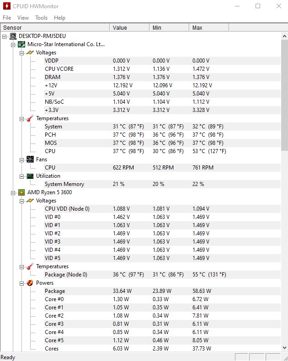Select the System temperature row
Image resolution: width=288 pixels, height=361 pixels.
pos(162,127)
